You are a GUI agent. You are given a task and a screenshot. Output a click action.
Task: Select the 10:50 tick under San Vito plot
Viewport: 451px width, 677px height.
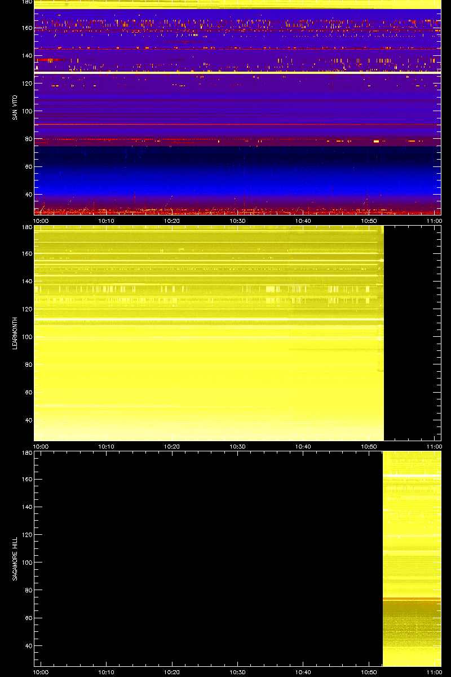(369, 221)
